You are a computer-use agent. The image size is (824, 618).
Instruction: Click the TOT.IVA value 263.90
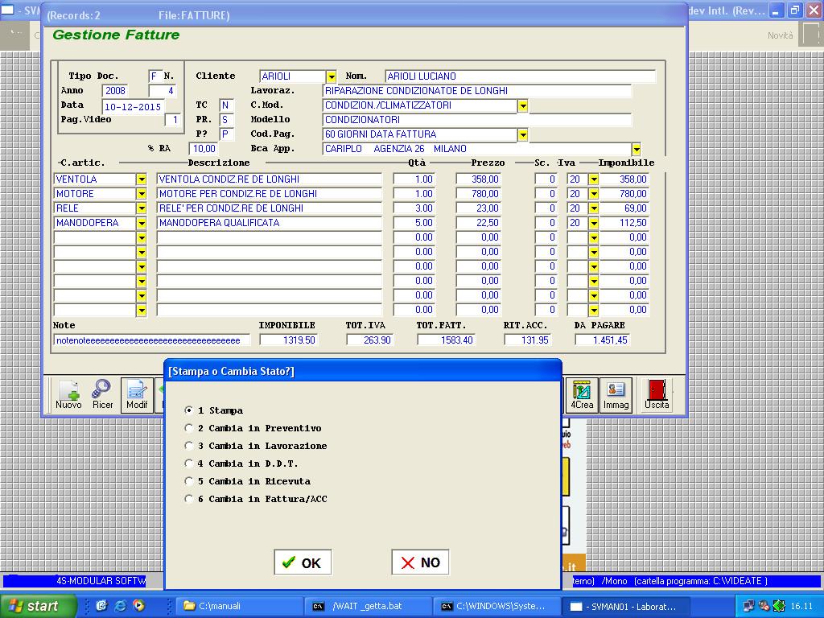(370, 340)
